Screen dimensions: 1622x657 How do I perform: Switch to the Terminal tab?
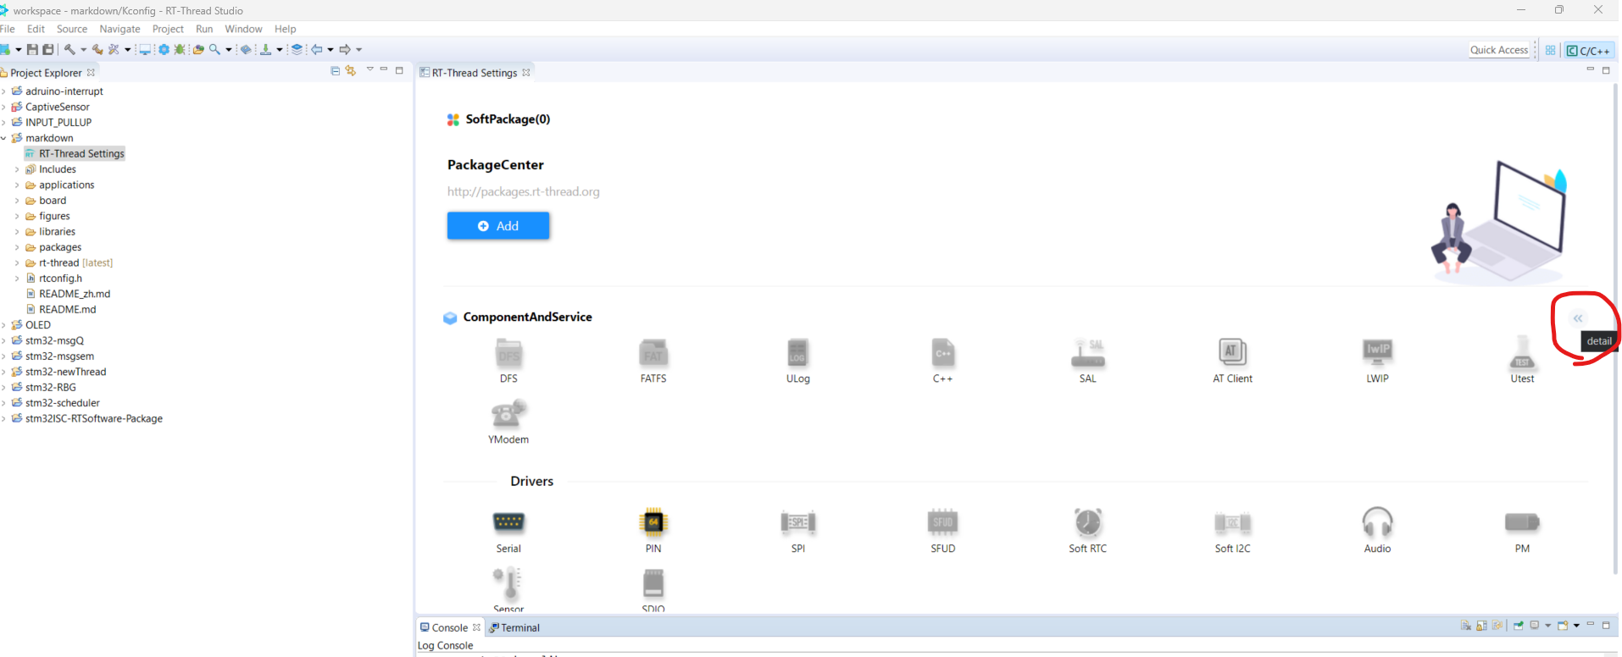[519, 627]
